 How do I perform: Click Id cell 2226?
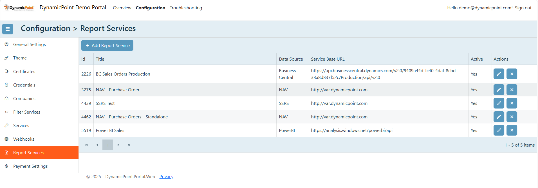(86, 74)
